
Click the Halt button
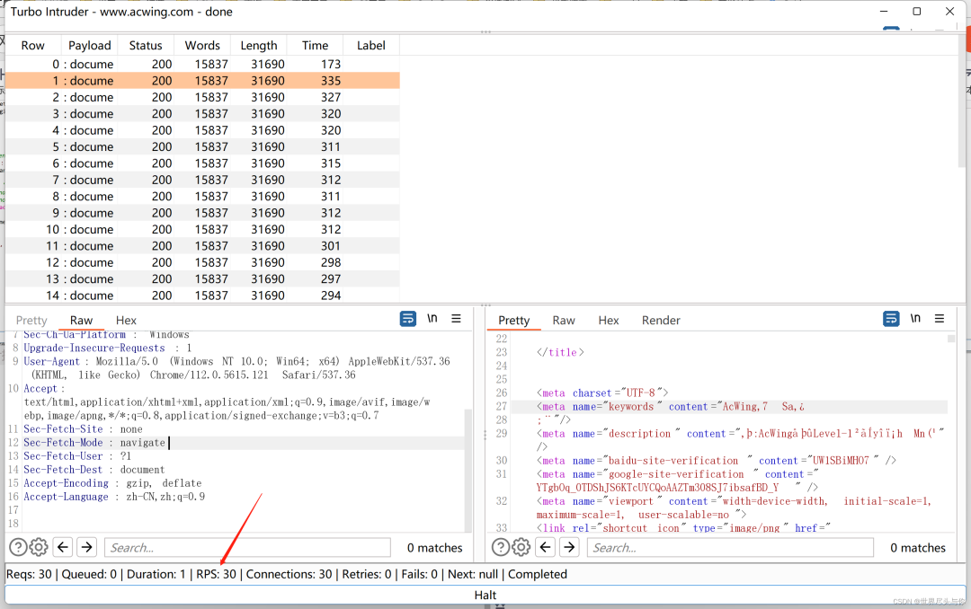coord(485,595)
